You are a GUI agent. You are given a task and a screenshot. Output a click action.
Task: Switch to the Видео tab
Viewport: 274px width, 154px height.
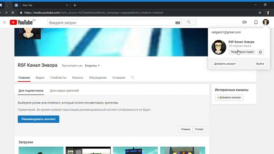tap(40, 78)
